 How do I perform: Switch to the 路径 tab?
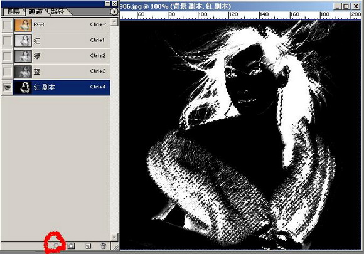58,11
